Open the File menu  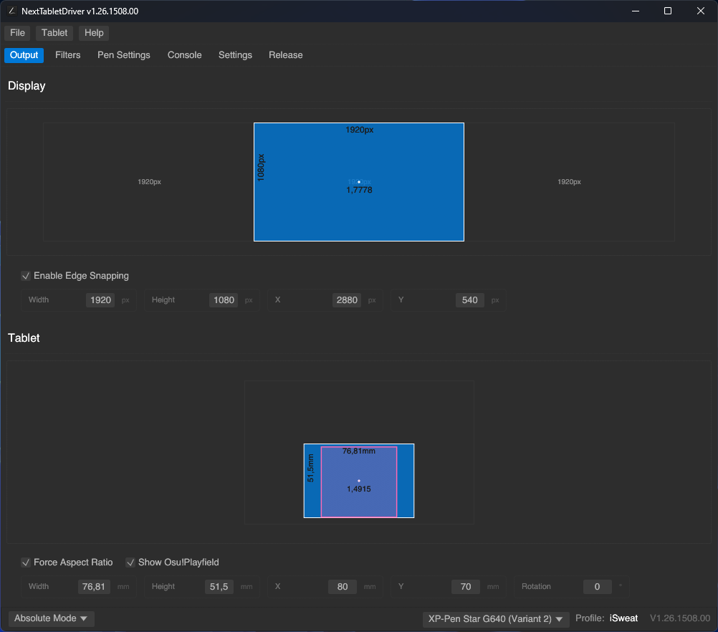coord(17,33)
